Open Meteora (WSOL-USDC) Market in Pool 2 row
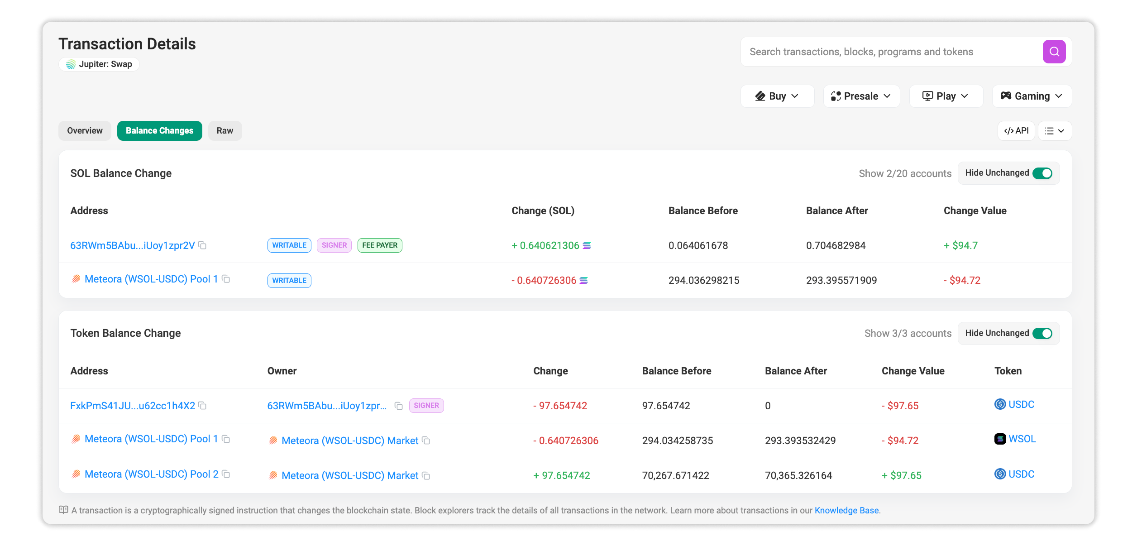 [350, 476]
